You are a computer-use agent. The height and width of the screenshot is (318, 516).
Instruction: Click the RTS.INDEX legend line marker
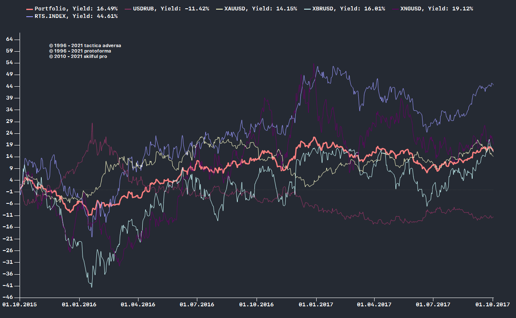click(30, 16)
